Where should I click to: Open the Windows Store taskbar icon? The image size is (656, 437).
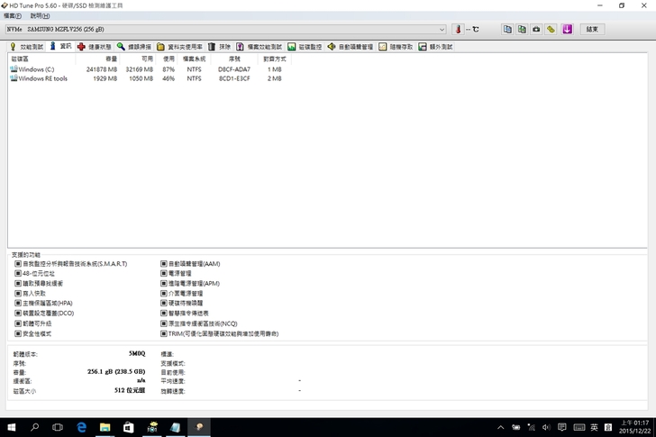pyautogui.click(x=128, y=427)
